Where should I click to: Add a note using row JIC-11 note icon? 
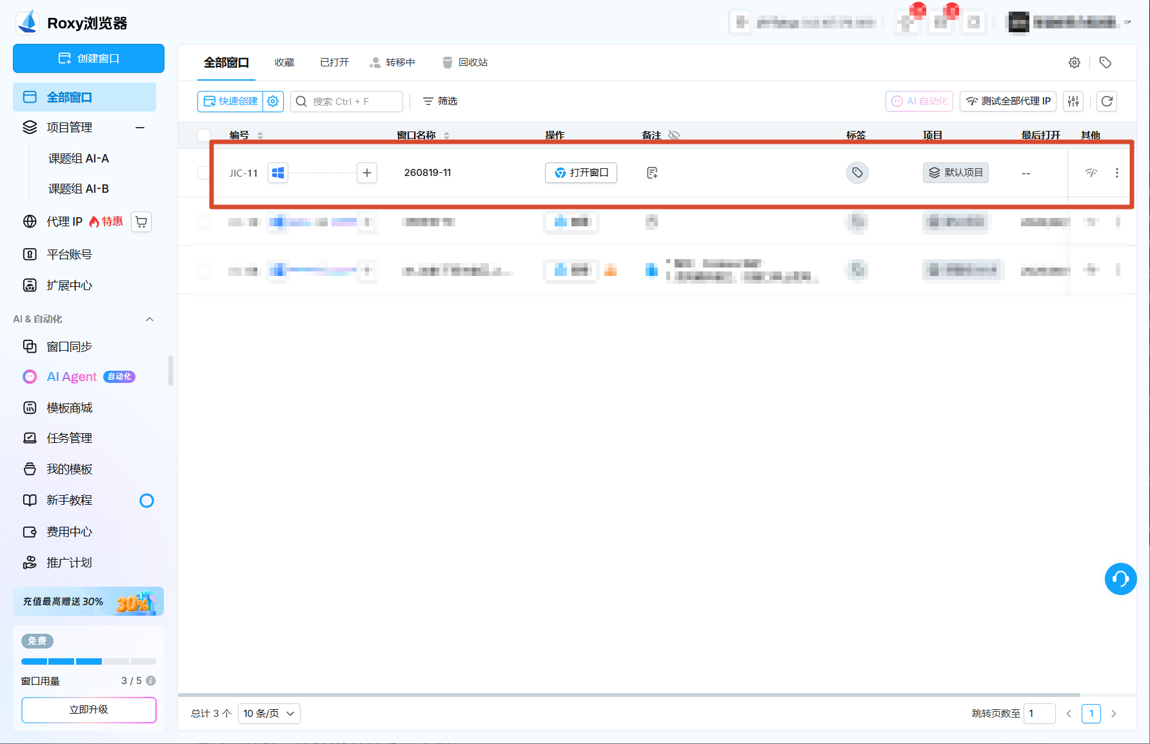click(652, 173)
